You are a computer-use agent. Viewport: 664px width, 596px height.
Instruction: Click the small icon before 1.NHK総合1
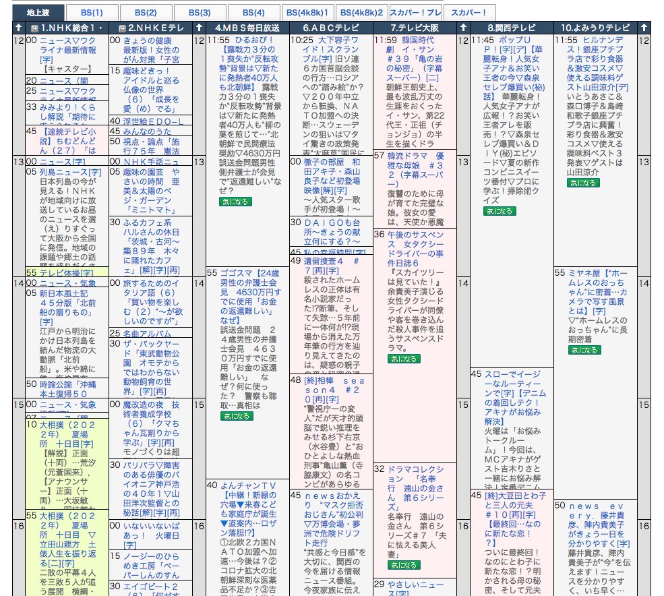[35, 28]
